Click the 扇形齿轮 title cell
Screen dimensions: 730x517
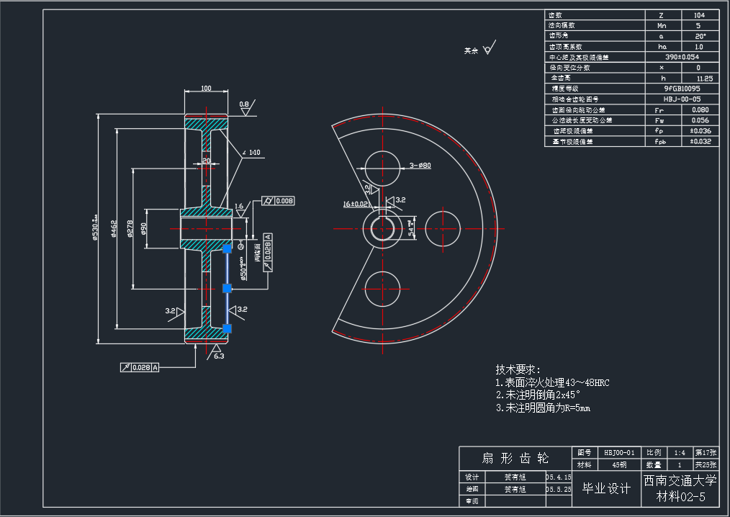tap(515, 459)
